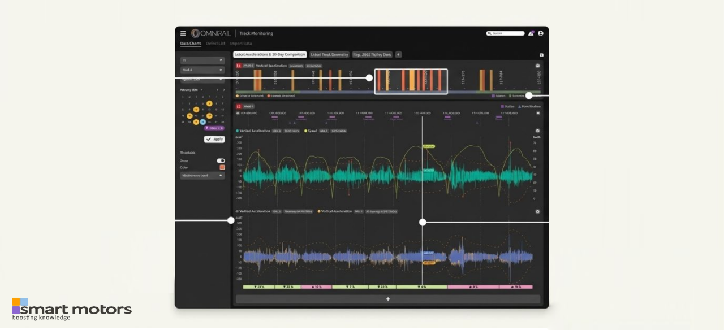Select the Sep. 2022 Trolley Data tab
This screenshot has height=330, width=724.
[372, 55]
